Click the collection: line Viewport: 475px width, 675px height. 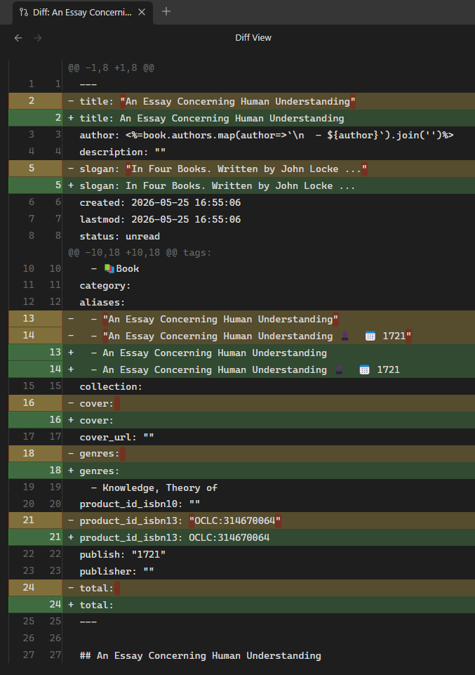click(x=111, y=386)
